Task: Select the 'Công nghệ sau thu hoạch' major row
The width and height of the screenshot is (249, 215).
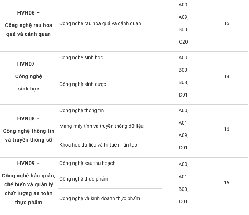Action: 87,163
